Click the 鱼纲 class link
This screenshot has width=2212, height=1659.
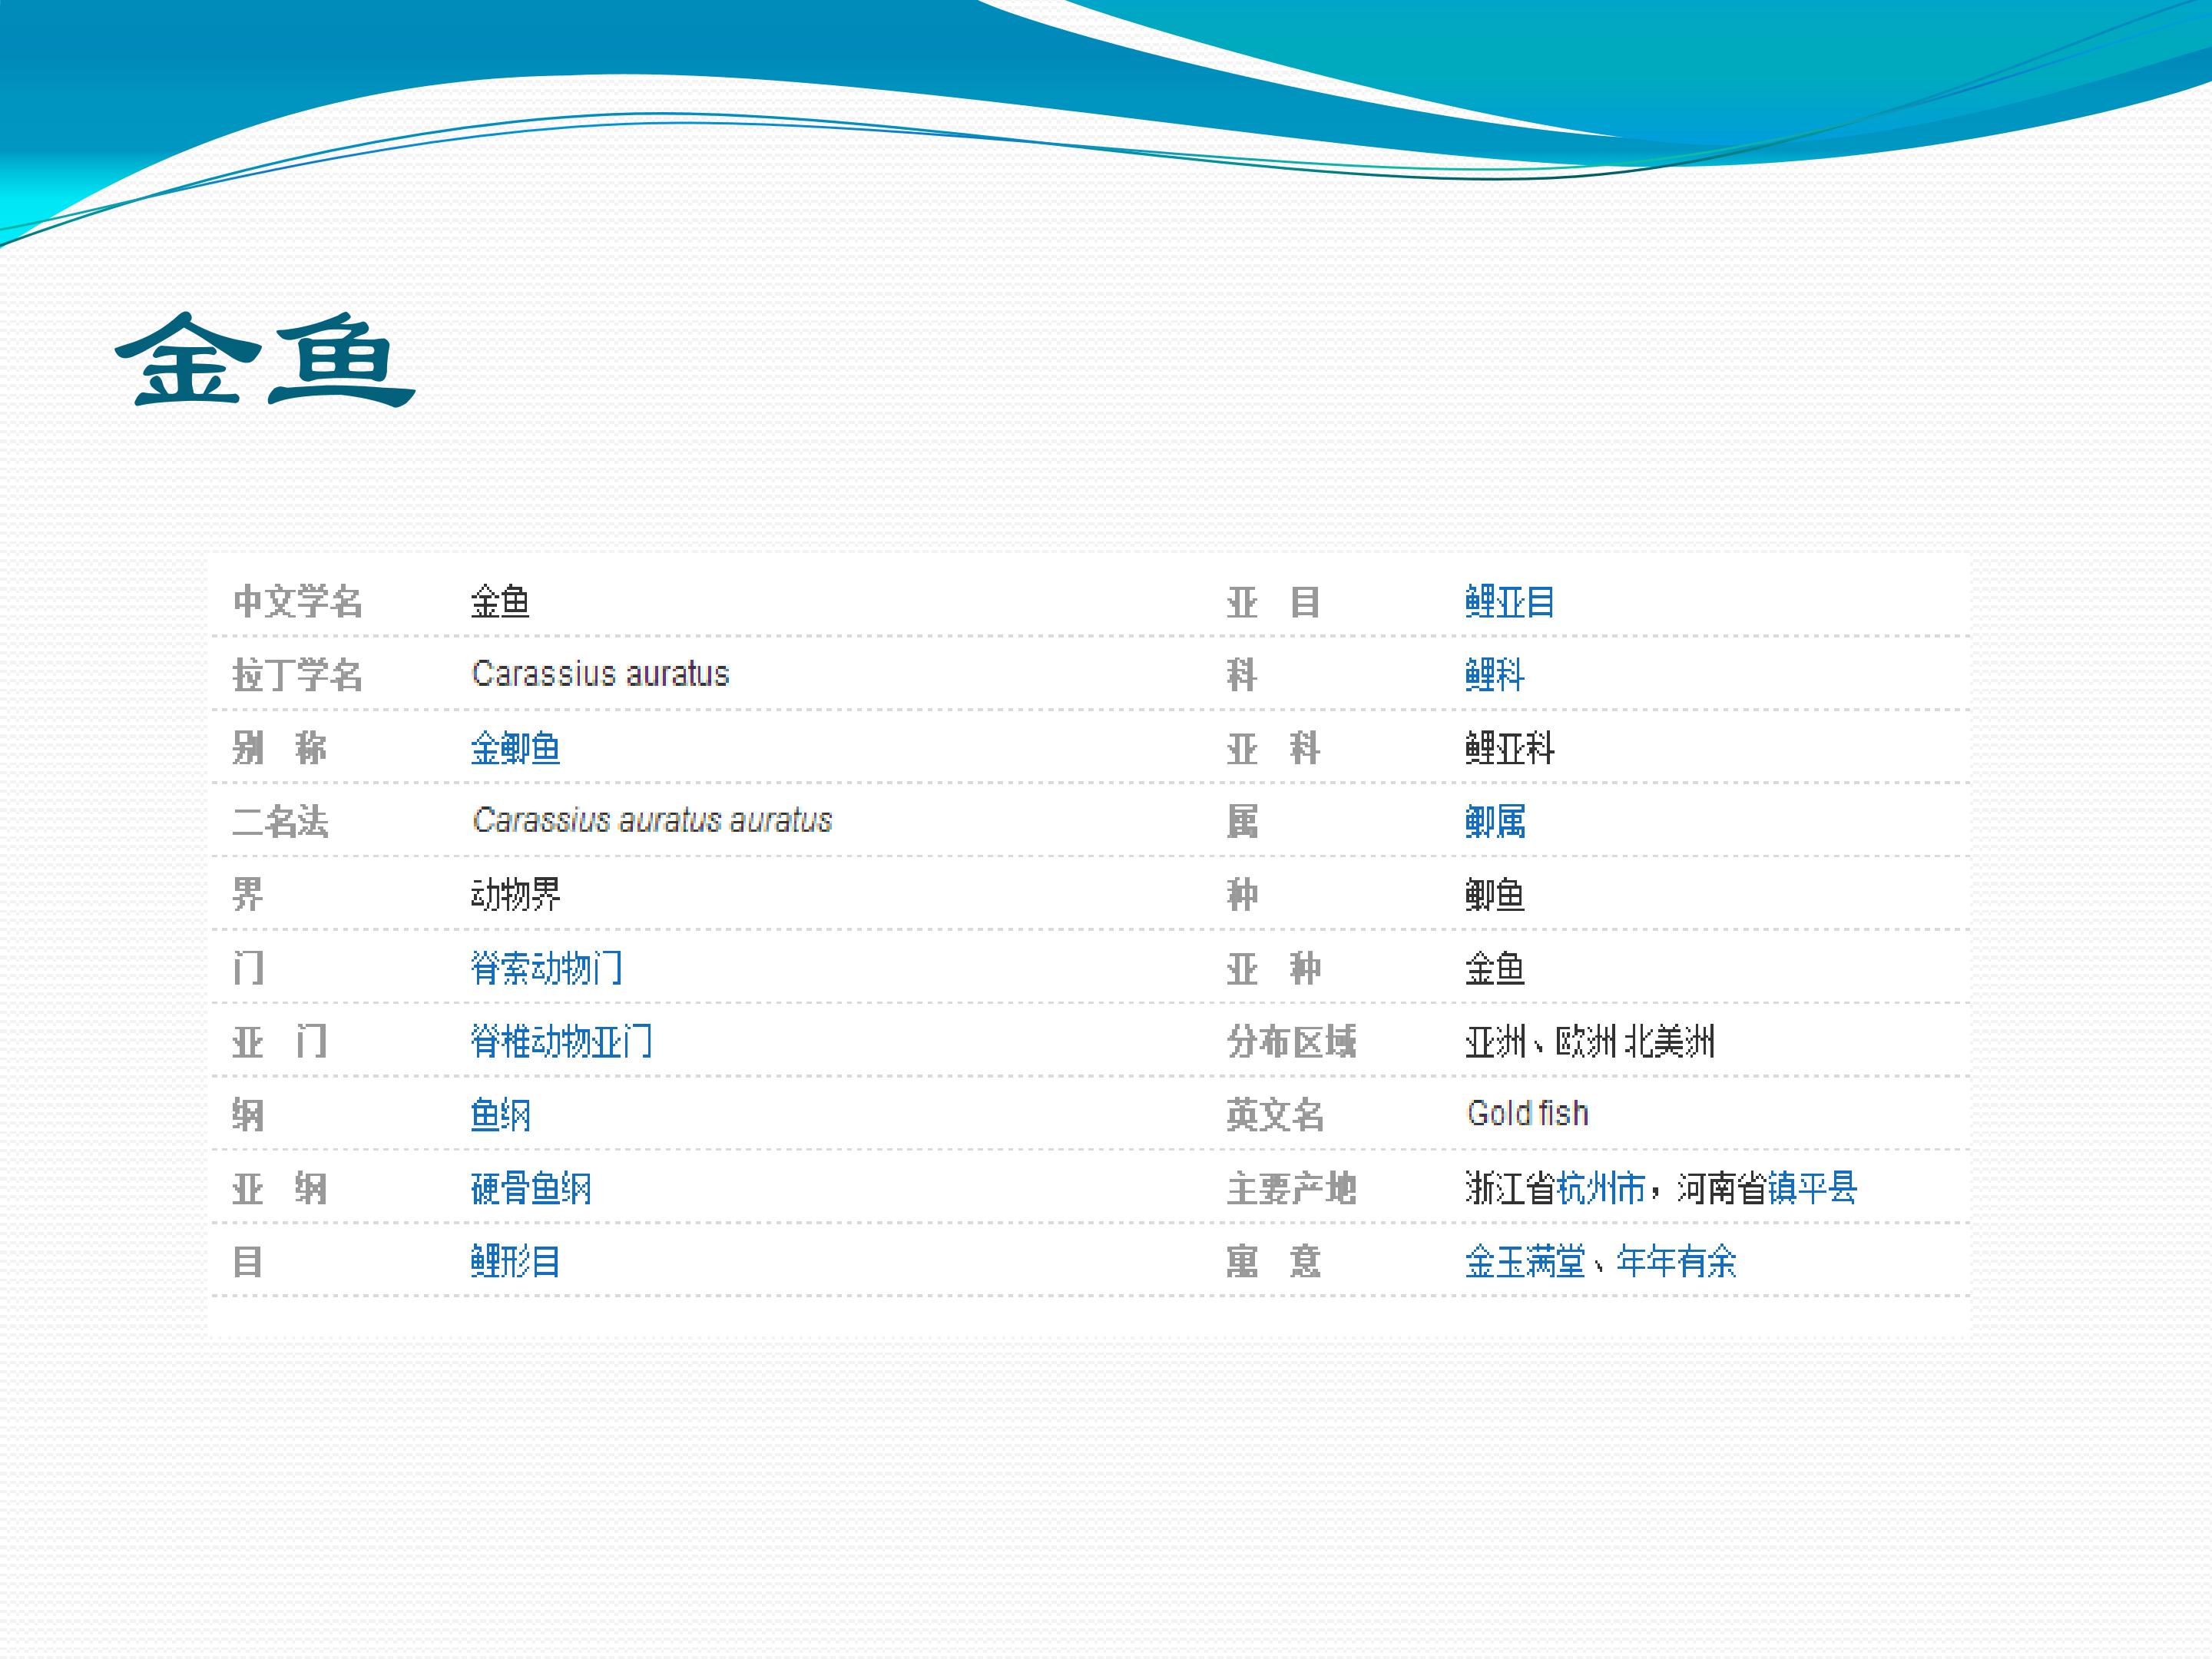(x=500, y=1114)
